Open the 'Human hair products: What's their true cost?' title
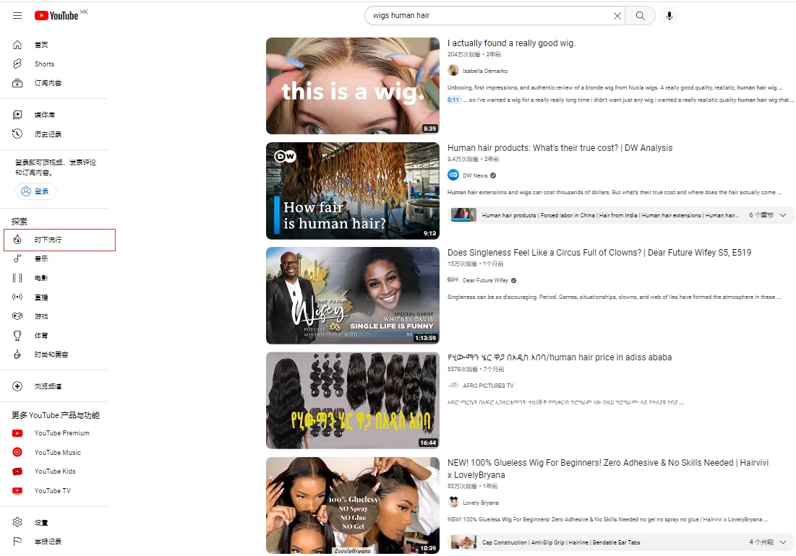The width and height of the screenshot is (796, 556). (560, 148)
